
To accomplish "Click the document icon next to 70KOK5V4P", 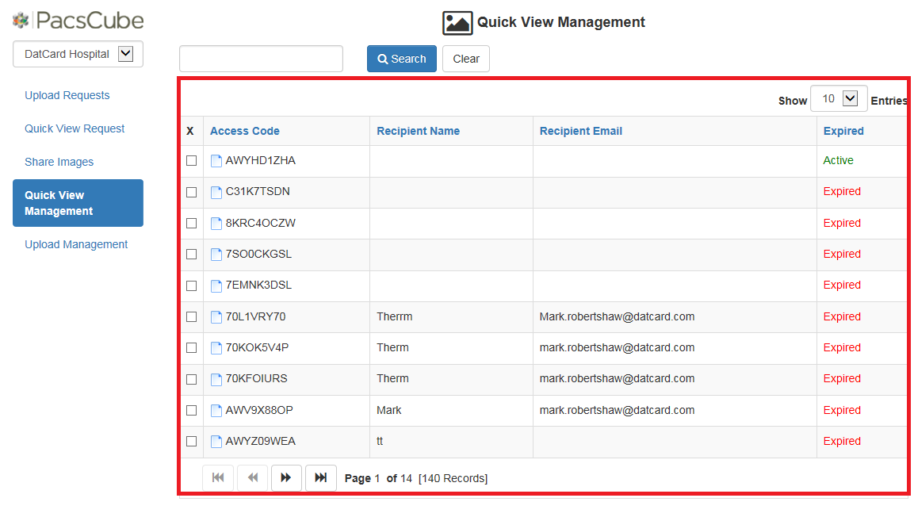I will click(x=216, y=347).
